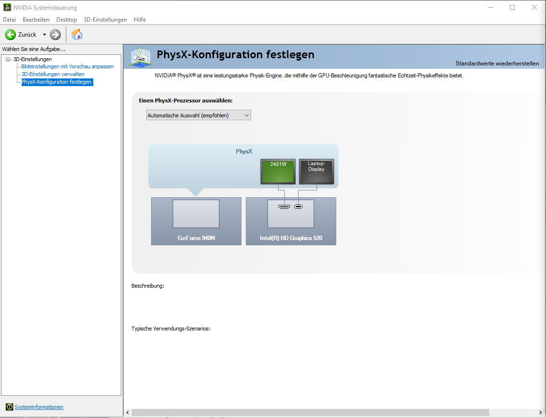The height and width of the screenshot is (418, 546).
Task: Open the Systeminformationen link
Action: 39,407
